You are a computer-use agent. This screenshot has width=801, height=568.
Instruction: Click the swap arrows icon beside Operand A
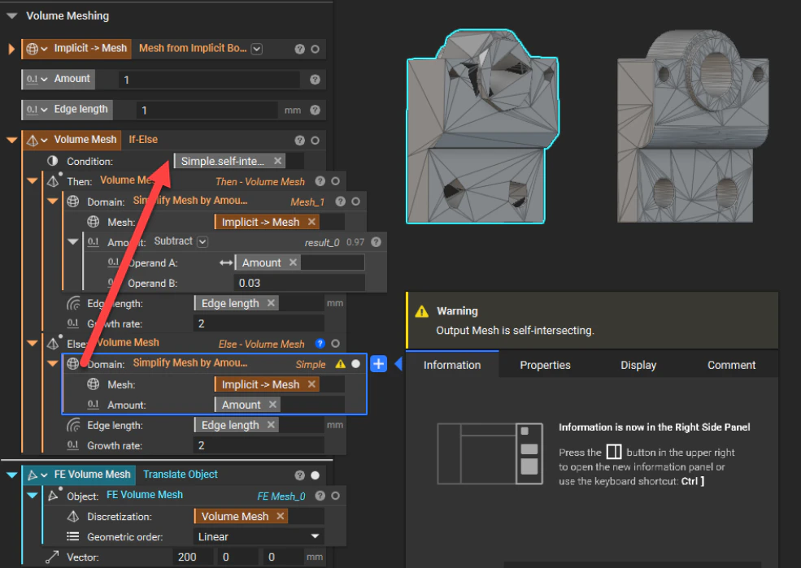226,262
